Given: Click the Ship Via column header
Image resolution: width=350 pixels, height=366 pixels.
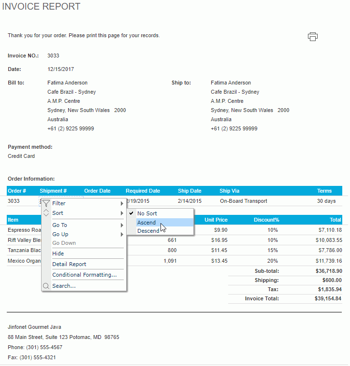Looking at the screenshot, I should (x=230, y=191).
